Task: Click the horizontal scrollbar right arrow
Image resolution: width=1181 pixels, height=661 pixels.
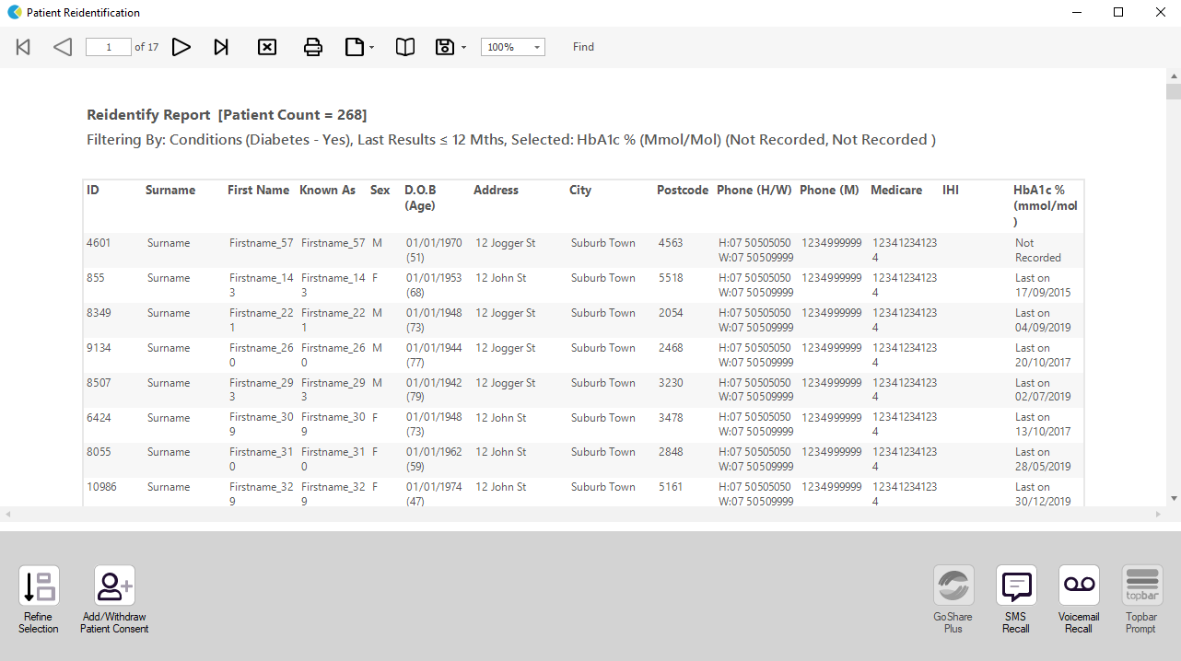Action: click(1159, 514)
